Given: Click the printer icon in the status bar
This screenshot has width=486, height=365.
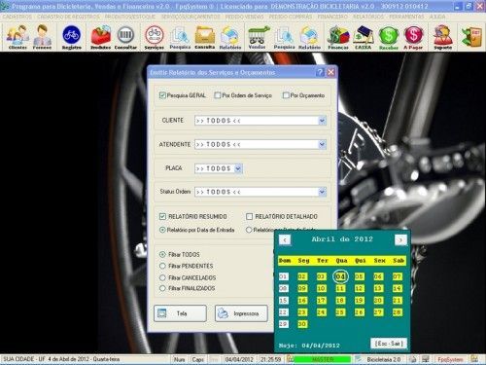Looking at the screenshot, I should (412, 359).
